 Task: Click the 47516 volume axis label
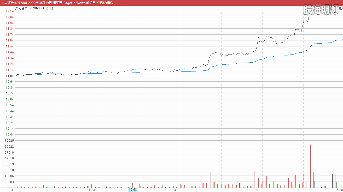(x=9, y=158)
